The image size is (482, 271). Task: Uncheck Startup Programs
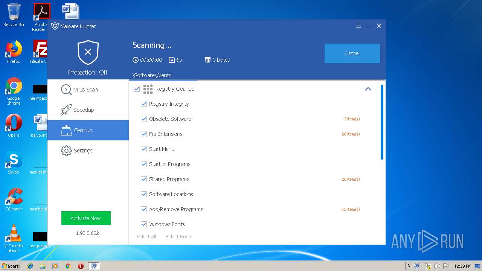(x=143, y=164)
